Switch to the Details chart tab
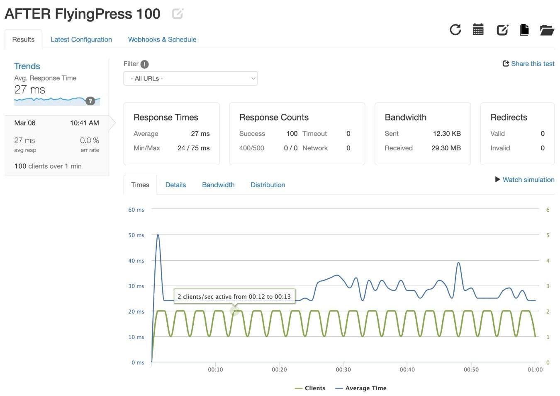This screenshot has height=396, width=560. pos(175,185)
